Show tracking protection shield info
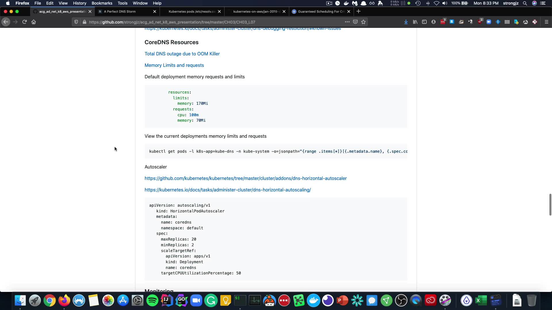The width and height of the screenshot is (552, 310). (x=76, y=22)
